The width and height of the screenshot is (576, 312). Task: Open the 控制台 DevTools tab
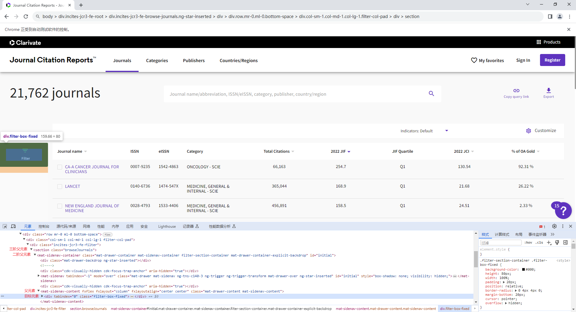[44, 226]
